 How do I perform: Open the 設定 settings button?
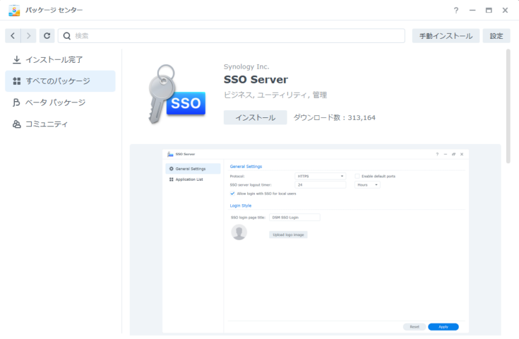496,36
